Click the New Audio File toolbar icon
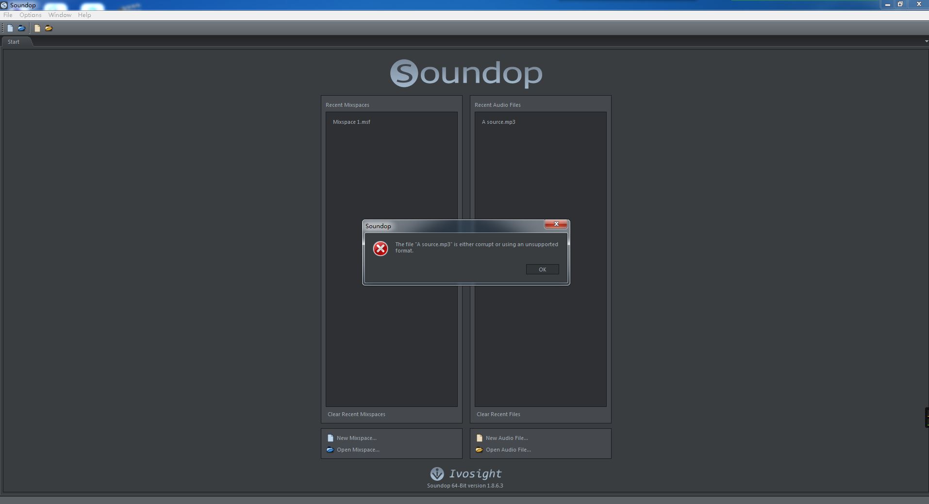The height and width of the screenshot is (504, 929). tap(37, 28)
